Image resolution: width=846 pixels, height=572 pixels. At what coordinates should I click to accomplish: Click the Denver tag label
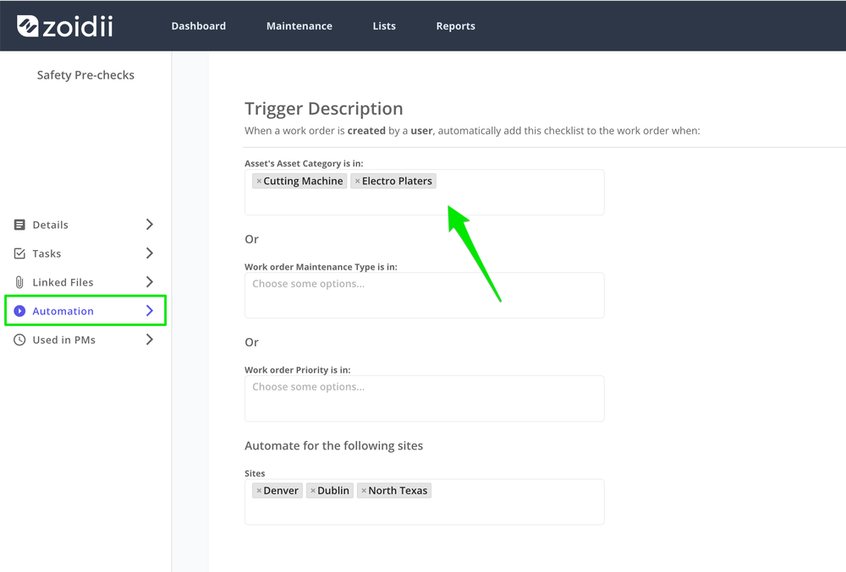coord(281,491)
